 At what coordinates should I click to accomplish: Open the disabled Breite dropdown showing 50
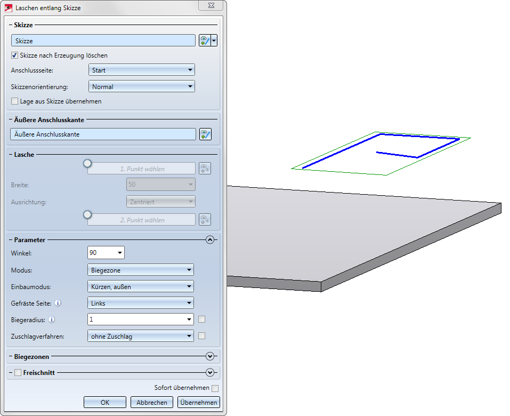161,184
